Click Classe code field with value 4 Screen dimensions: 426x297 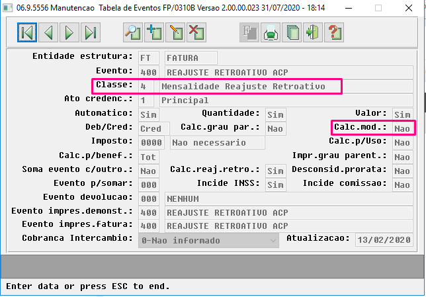point(146,87)
